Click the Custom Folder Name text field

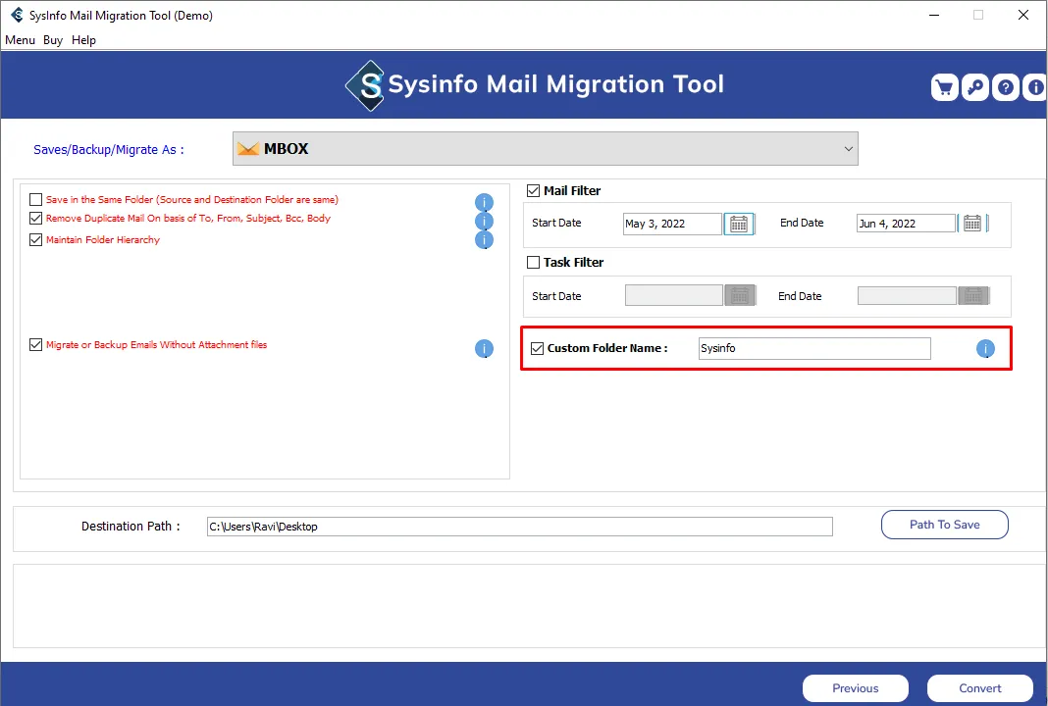(x=813, y=349)
